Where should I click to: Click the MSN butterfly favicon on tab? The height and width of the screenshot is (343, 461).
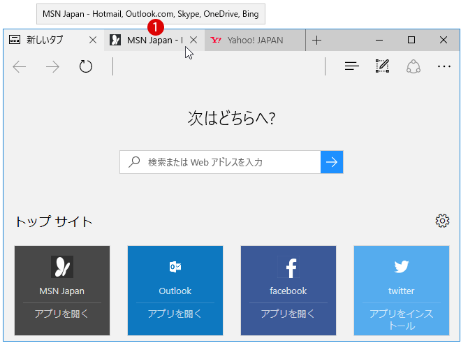(115, 40)
